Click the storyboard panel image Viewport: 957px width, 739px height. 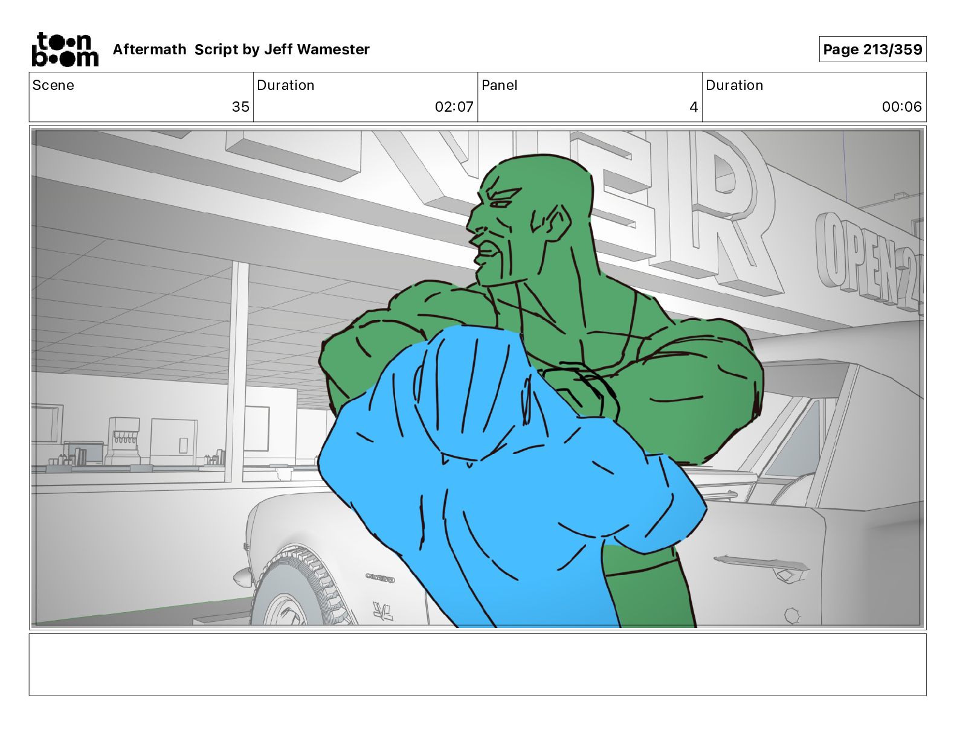coord(477,378)
